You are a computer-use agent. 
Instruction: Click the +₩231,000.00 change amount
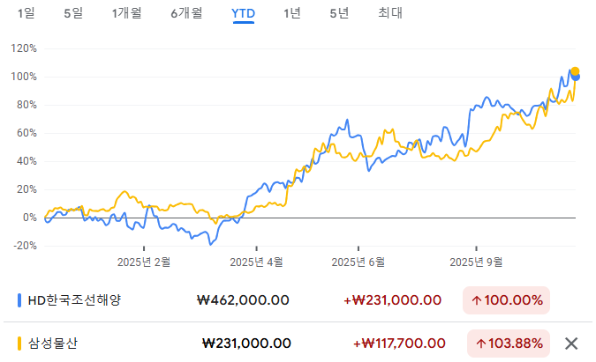tap(392, 300)
